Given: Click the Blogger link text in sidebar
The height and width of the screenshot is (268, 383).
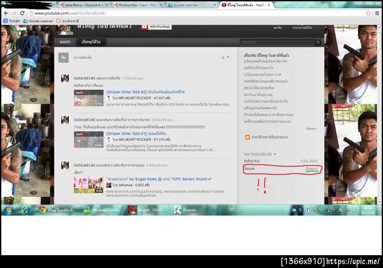Looking at the screenshot, I should [269, 137].
